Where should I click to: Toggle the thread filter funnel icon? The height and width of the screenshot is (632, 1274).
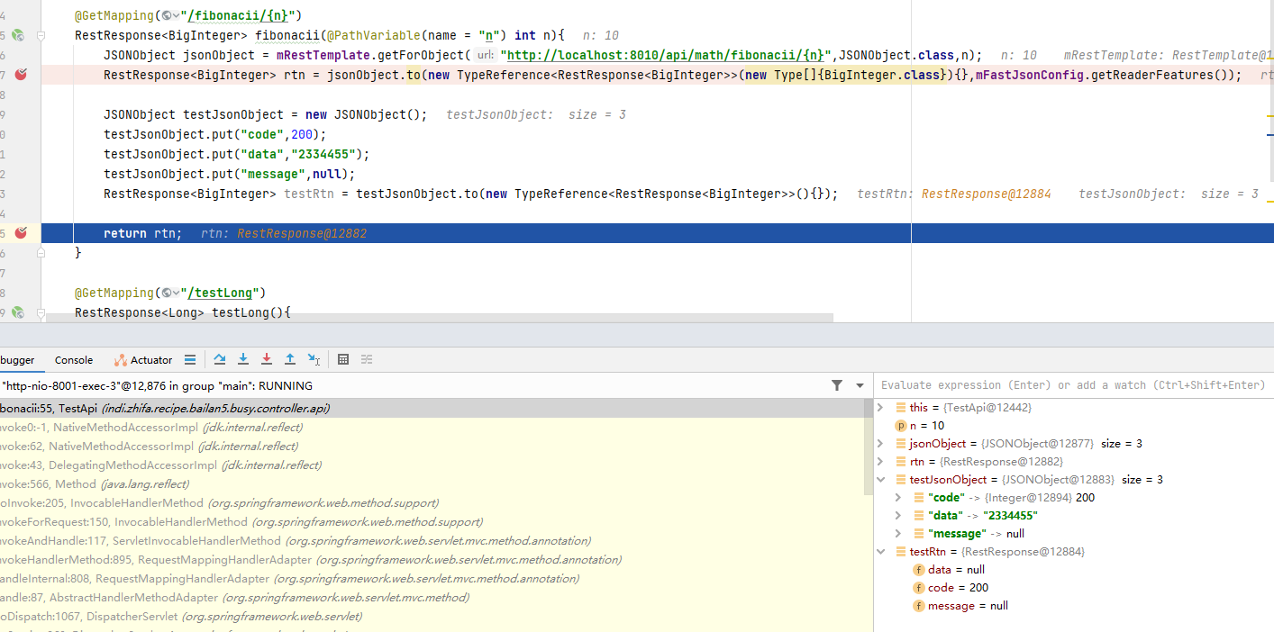click(x=837, y=384)
